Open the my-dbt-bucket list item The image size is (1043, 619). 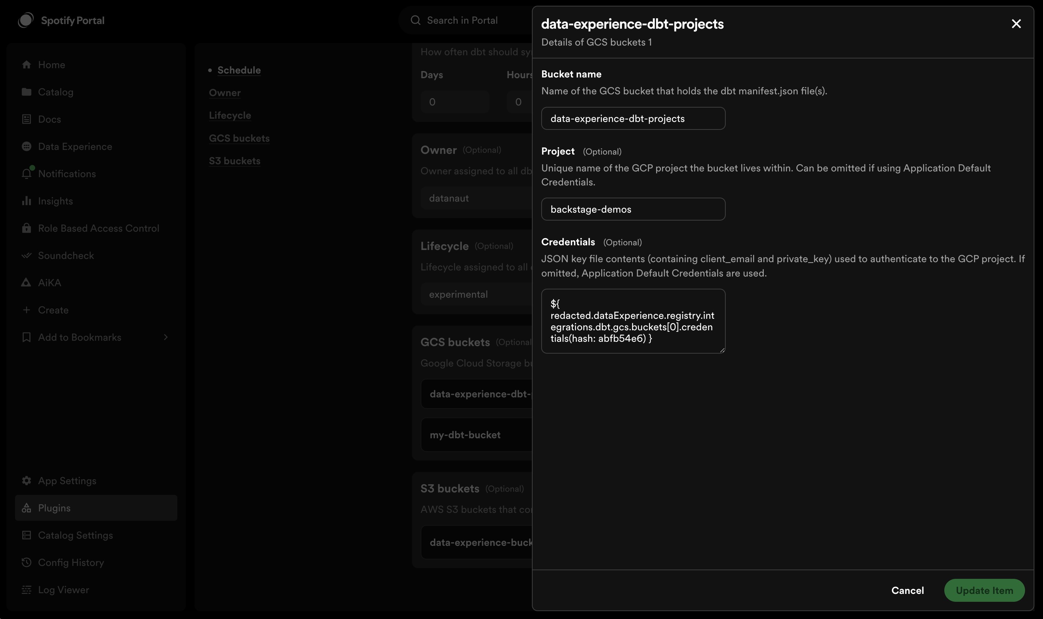pos(477,435)
